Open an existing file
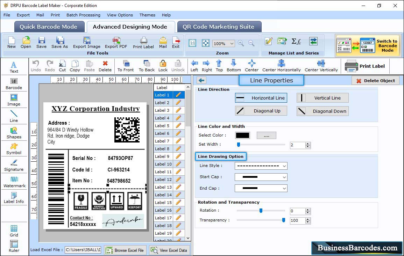Screen dimensions: 404x256 point(26,43)
